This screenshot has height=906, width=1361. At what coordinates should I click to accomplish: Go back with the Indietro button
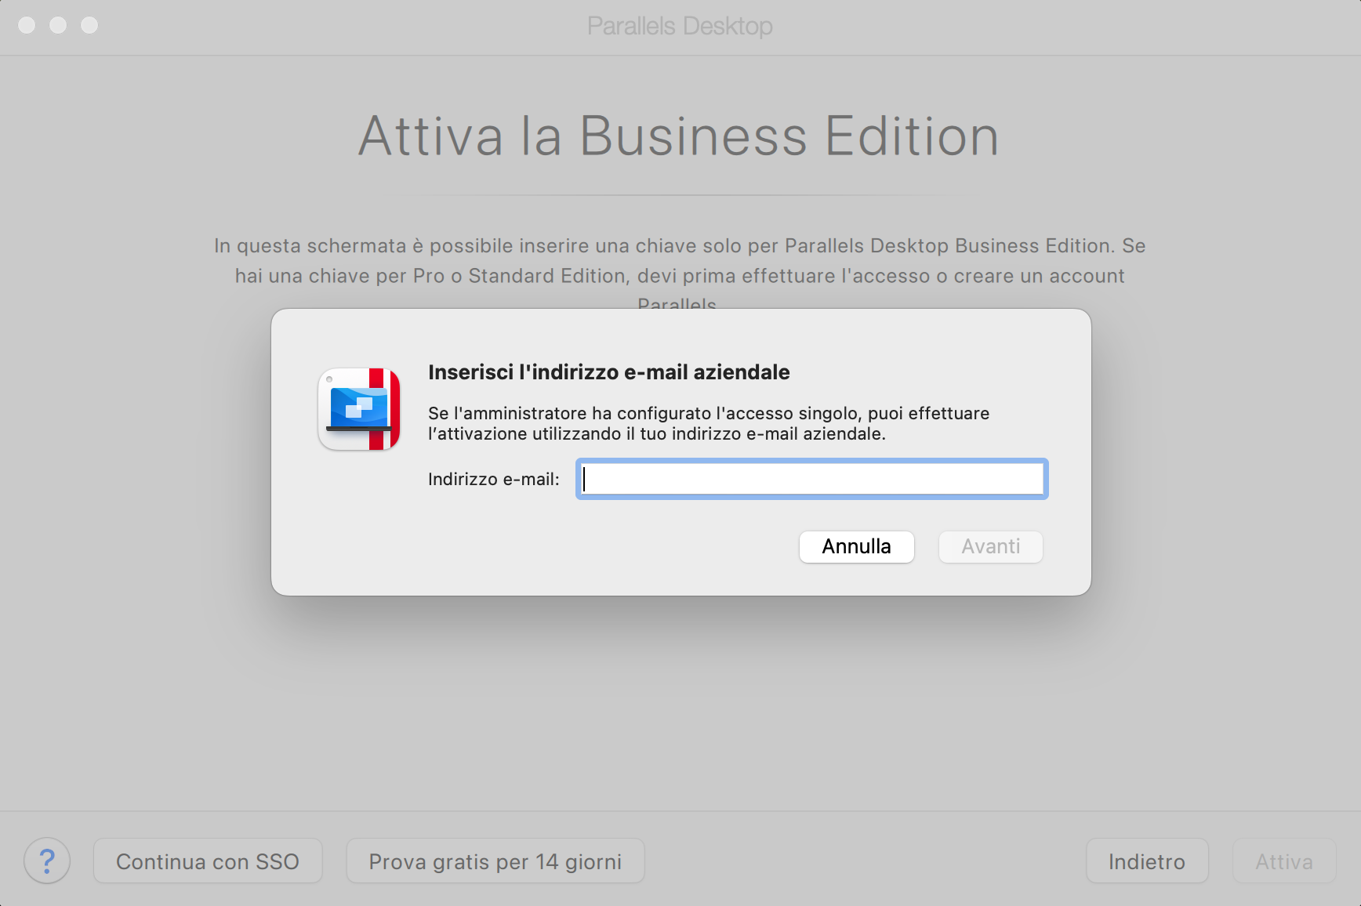pyautogui.click(x=1147, y=861)
